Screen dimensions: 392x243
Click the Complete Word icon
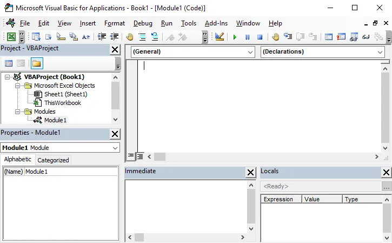point(86,37)
